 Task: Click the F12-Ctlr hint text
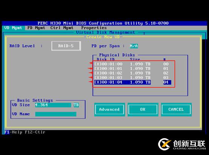click(35, 132)
